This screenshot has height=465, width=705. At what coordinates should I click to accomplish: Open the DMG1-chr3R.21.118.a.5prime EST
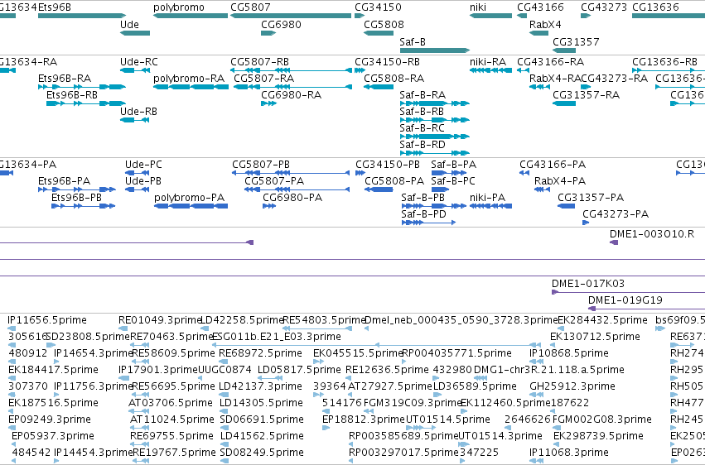480,378
